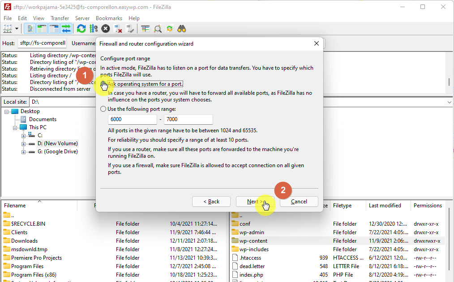Screen dimensions: 454x282
Task: Open the Server menu
Action: click(x=82, y=18)
